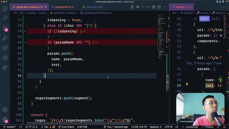Expand collapsed ellipsis after if (!isOpening)
This screenshot has height=129, width=229.
click(84, 31)
